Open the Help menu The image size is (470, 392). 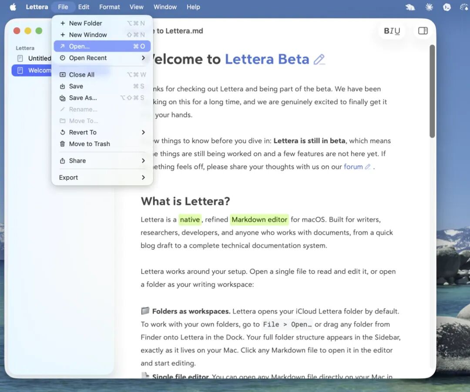(x=193, y=7)
